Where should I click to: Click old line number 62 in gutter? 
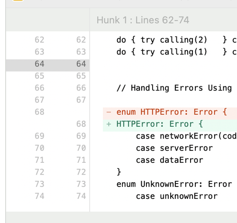pyautogui.click(x=39, y=40)
